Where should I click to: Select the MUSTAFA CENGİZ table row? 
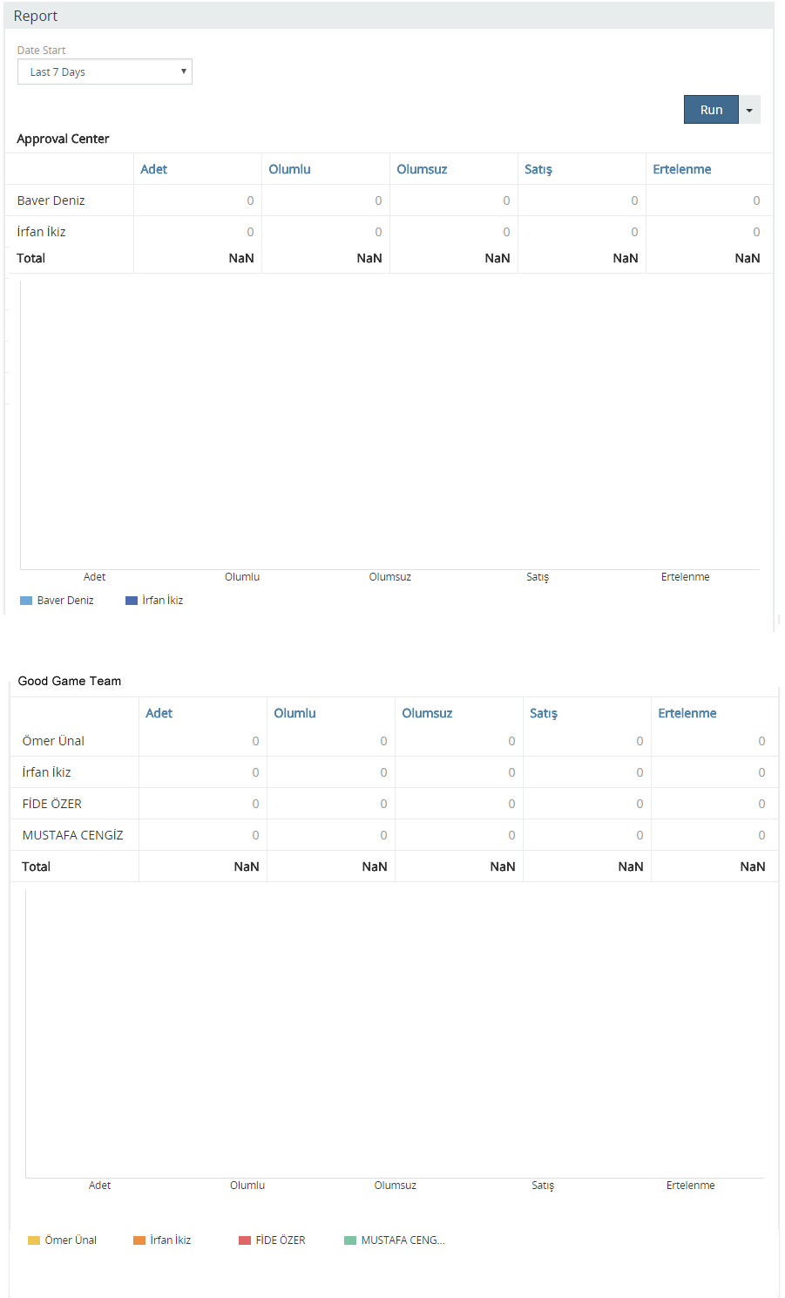(73, 835)
